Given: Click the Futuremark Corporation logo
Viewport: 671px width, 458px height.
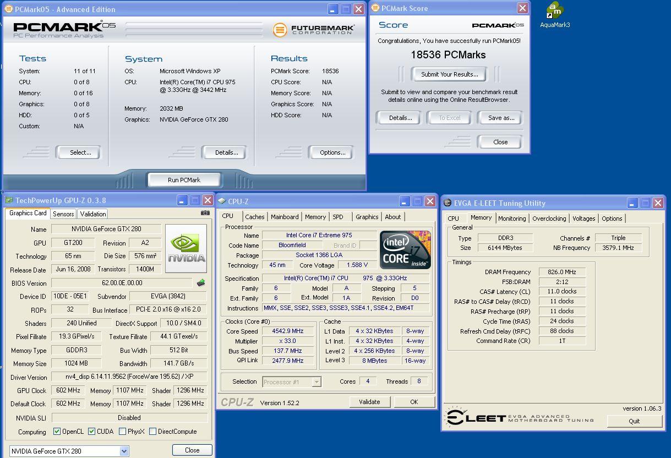Looking at the screenshot, I should 314,29.
